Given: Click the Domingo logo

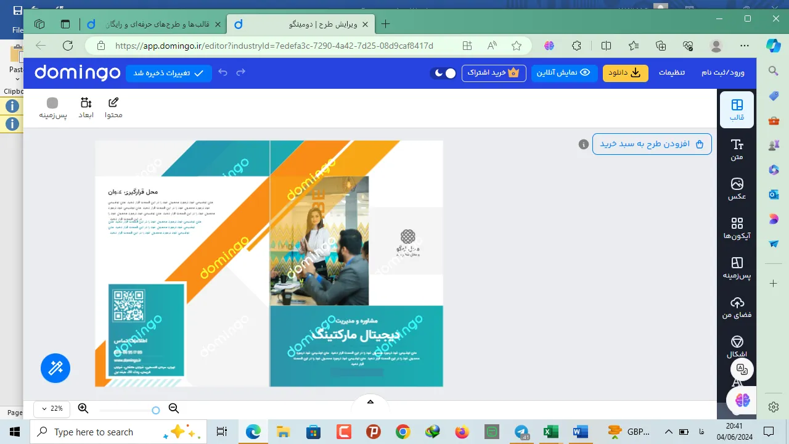Looking at the screenshot, I should pos(77,73).
